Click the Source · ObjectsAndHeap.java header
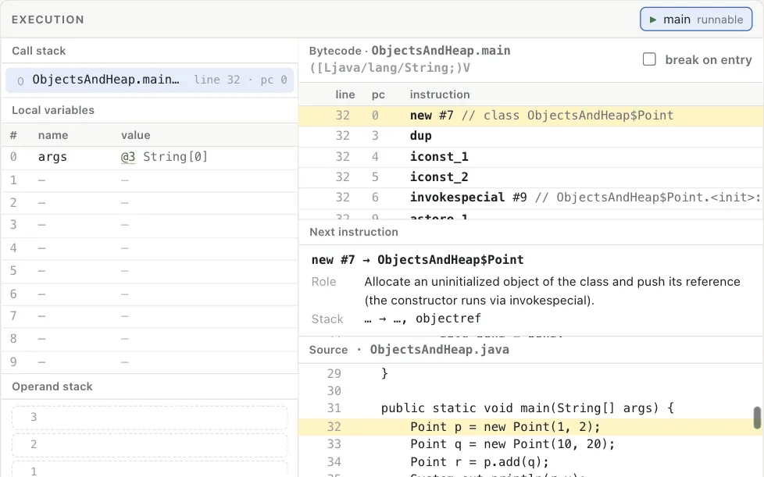 (409, 350)
